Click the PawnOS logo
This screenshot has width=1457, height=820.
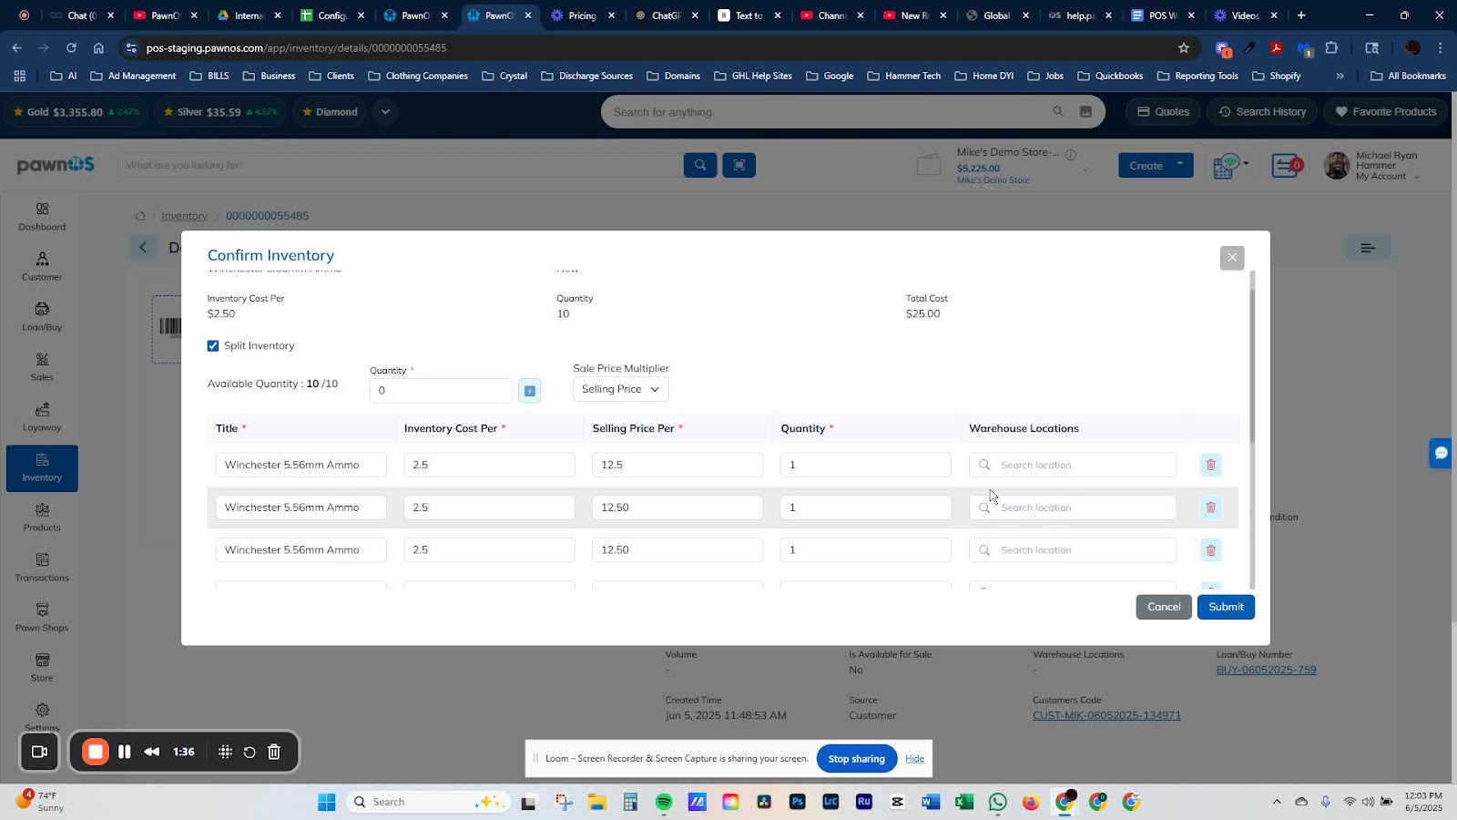(x=56, y=165)
